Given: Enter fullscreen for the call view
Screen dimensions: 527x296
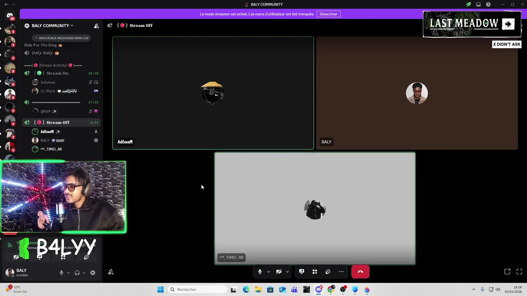Looking at the screenshot, I should click(x=519, y=272).
